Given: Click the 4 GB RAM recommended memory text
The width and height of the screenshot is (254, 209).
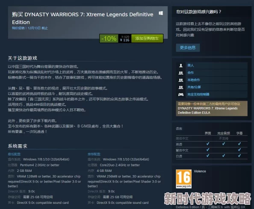Looking at the screenshot, I should click(104, 171).
